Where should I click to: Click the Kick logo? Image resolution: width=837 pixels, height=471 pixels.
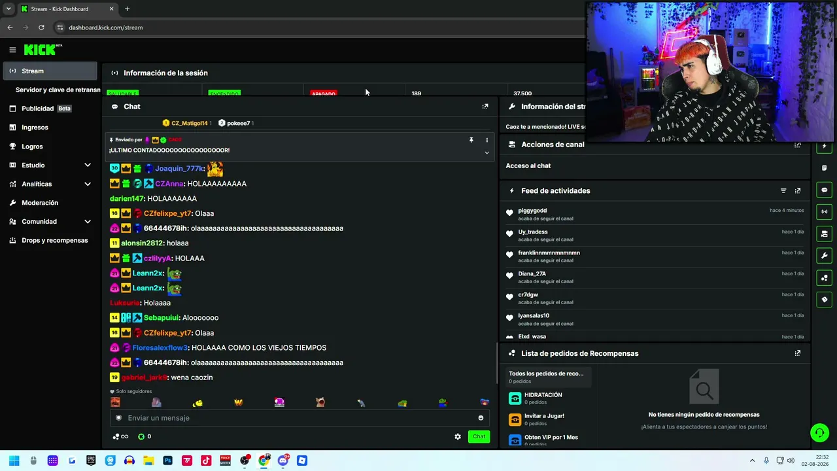tap(43, 50)
